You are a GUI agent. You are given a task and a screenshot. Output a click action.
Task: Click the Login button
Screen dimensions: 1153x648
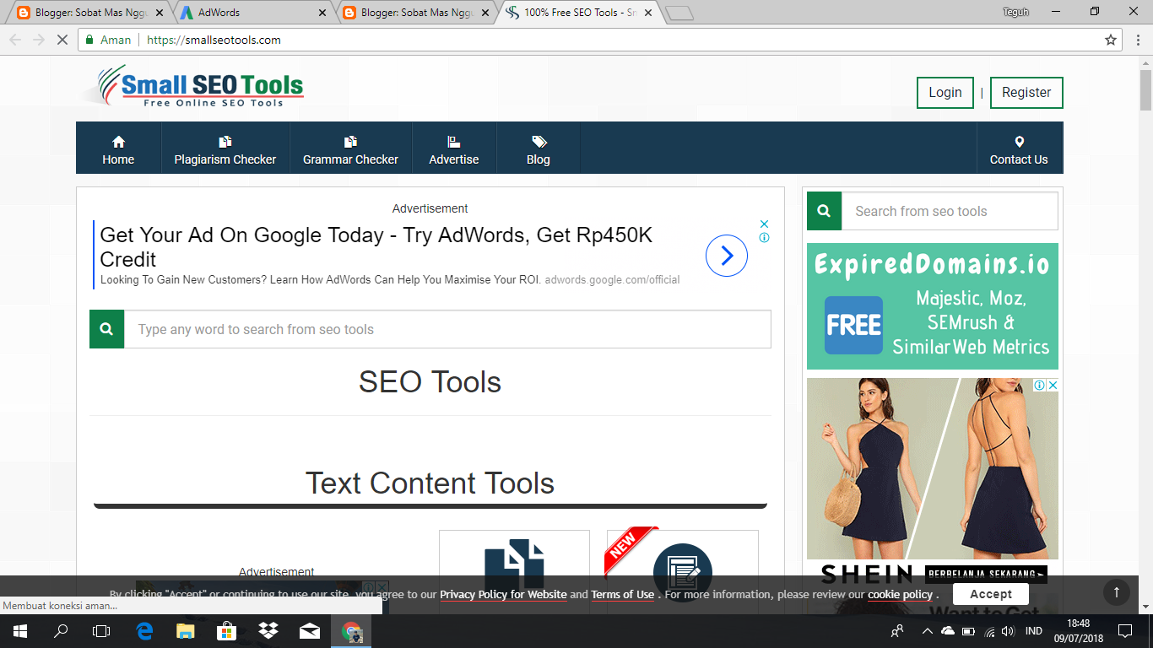pos(945,93)
